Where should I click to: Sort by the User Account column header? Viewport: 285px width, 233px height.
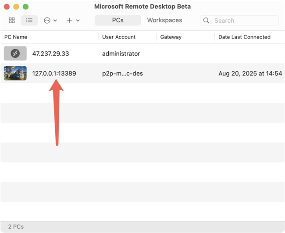119,37
